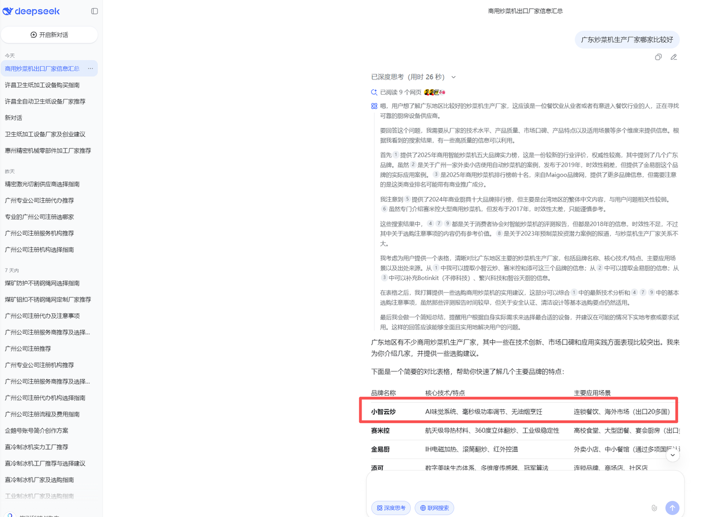The height and width of the screenshot is (517, 701).
Task: Collapse the sidebar panel icon
Action: [94, 11]
